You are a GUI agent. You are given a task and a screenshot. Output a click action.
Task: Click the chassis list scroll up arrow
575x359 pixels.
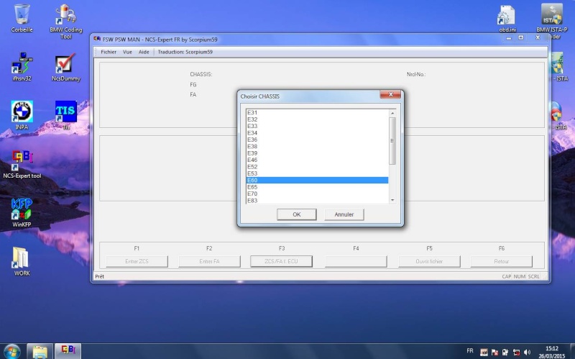[392, 113]
